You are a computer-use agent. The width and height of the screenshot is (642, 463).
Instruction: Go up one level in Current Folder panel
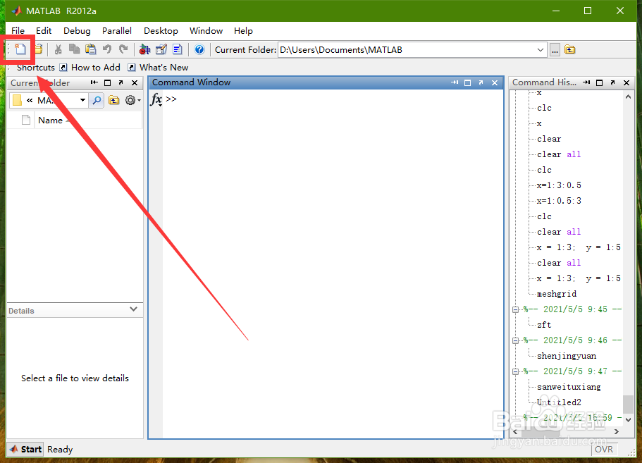tap(114, 100)
